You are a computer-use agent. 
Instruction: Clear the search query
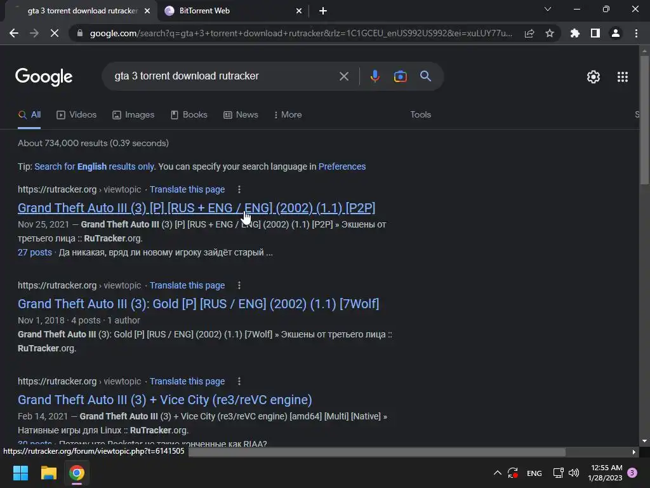pos(343,76)
